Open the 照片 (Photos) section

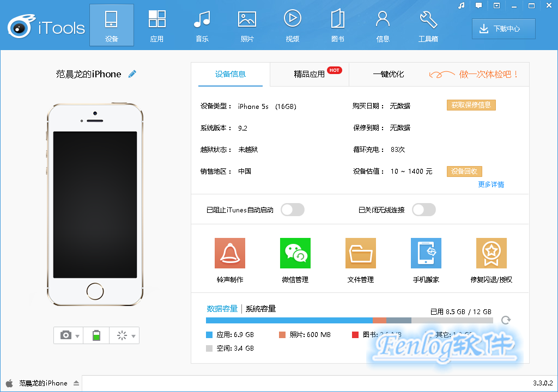click(247, 25)
